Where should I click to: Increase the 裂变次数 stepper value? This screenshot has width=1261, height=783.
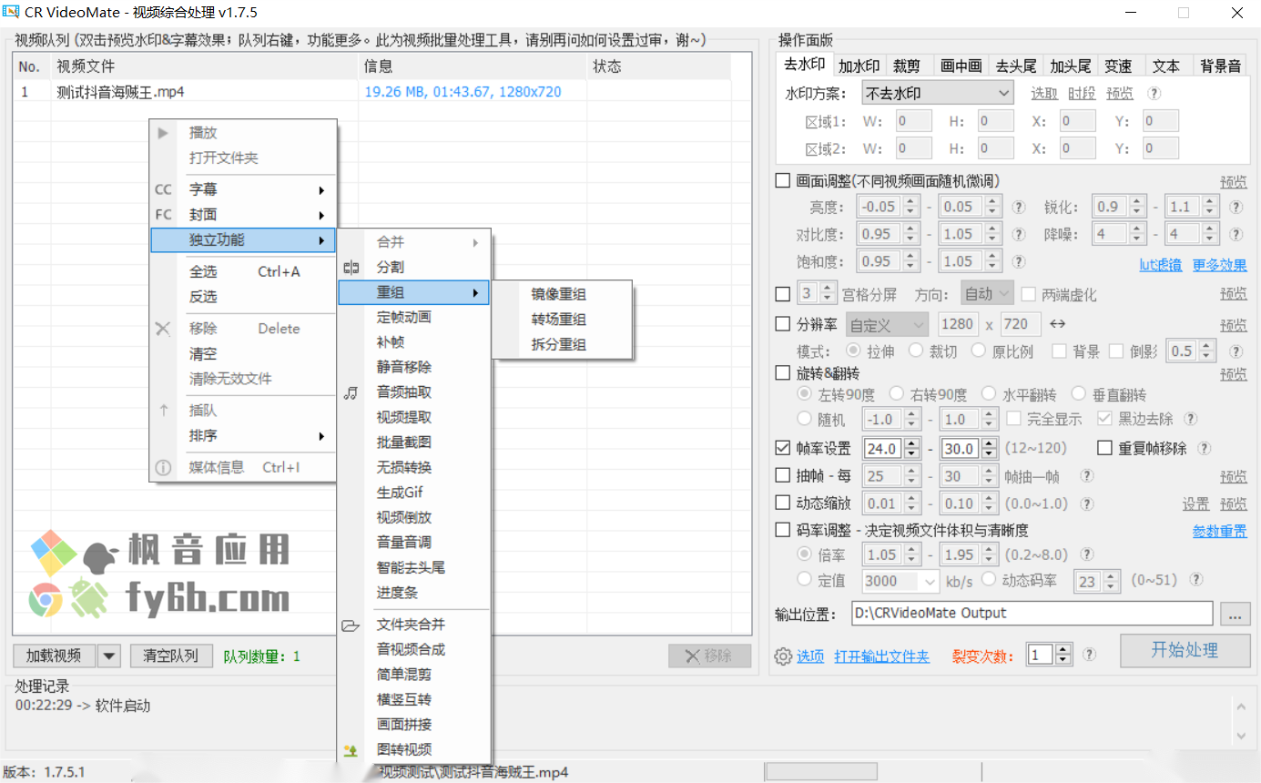1063,649
